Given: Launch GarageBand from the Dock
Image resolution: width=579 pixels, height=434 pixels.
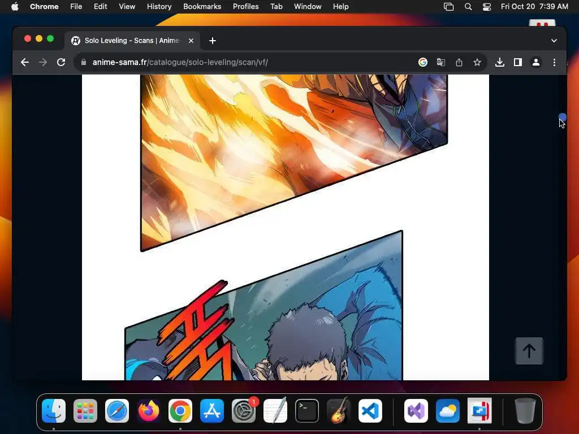Looking at the screenshot, I should (x=339, y=410).
